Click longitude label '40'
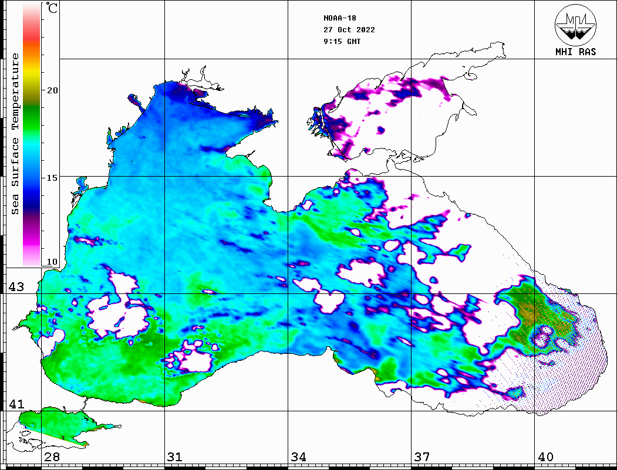 (x=545, y=457)
